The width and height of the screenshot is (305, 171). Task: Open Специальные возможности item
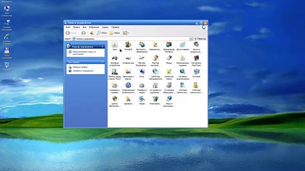pos(128,88)
